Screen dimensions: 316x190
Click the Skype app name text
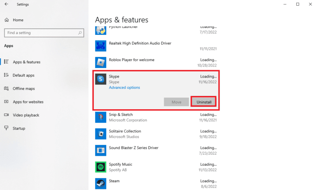click(114, 76)
